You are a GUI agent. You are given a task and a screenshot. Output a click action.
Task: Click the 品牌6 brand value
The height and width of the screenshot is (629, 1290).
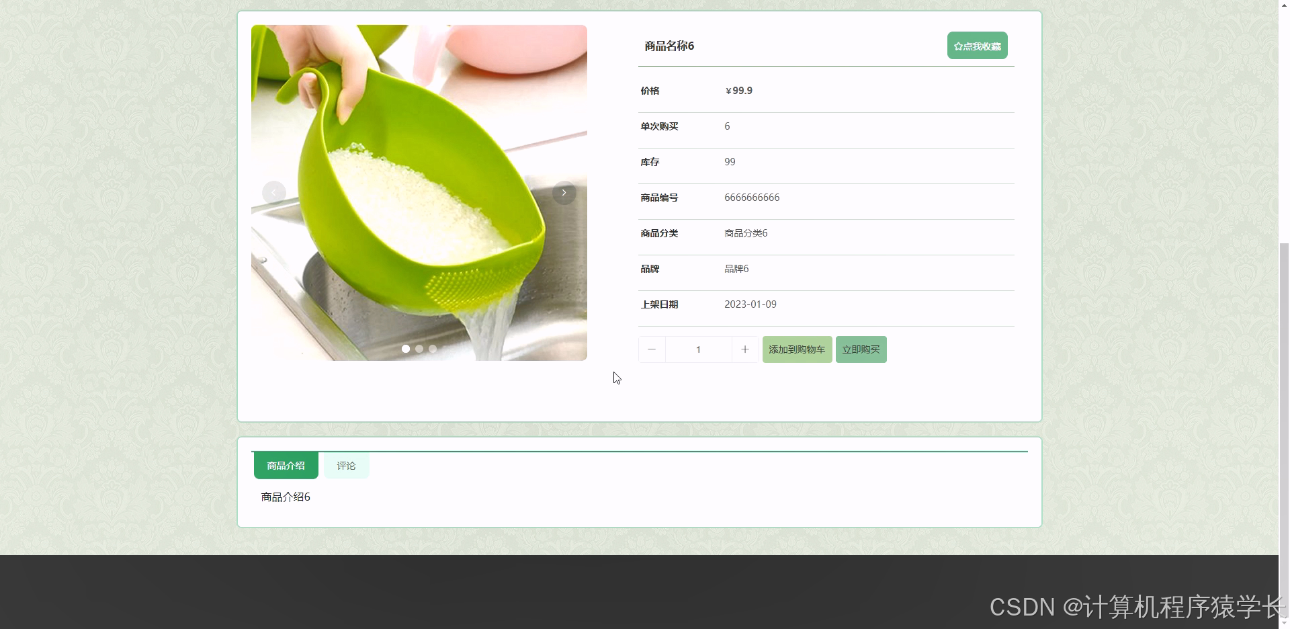click(736, 268)
